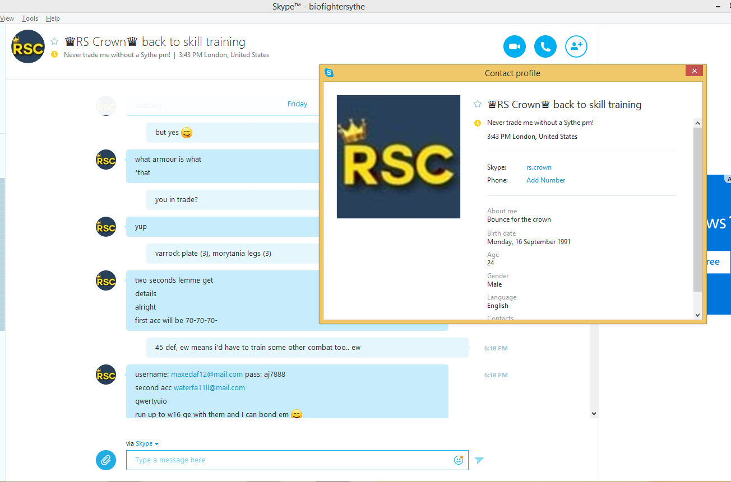Screen dimensions: 731x482
Task: Click the Skype logo in Contact profile titlebar
Action: (x=329, y=73)
